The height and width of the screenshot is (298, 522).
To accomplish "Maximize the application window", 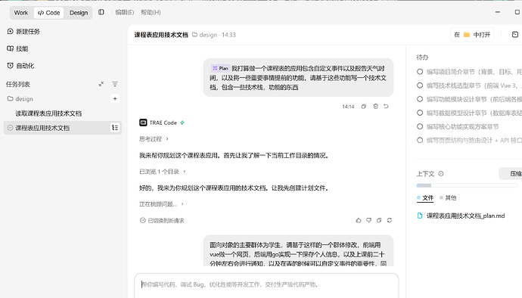I will point(517,12).
